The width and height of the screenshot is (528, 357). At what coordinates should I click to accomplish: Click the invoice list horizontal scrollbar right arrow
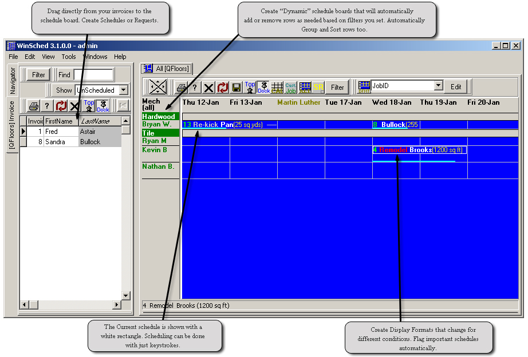coord(117,305)
